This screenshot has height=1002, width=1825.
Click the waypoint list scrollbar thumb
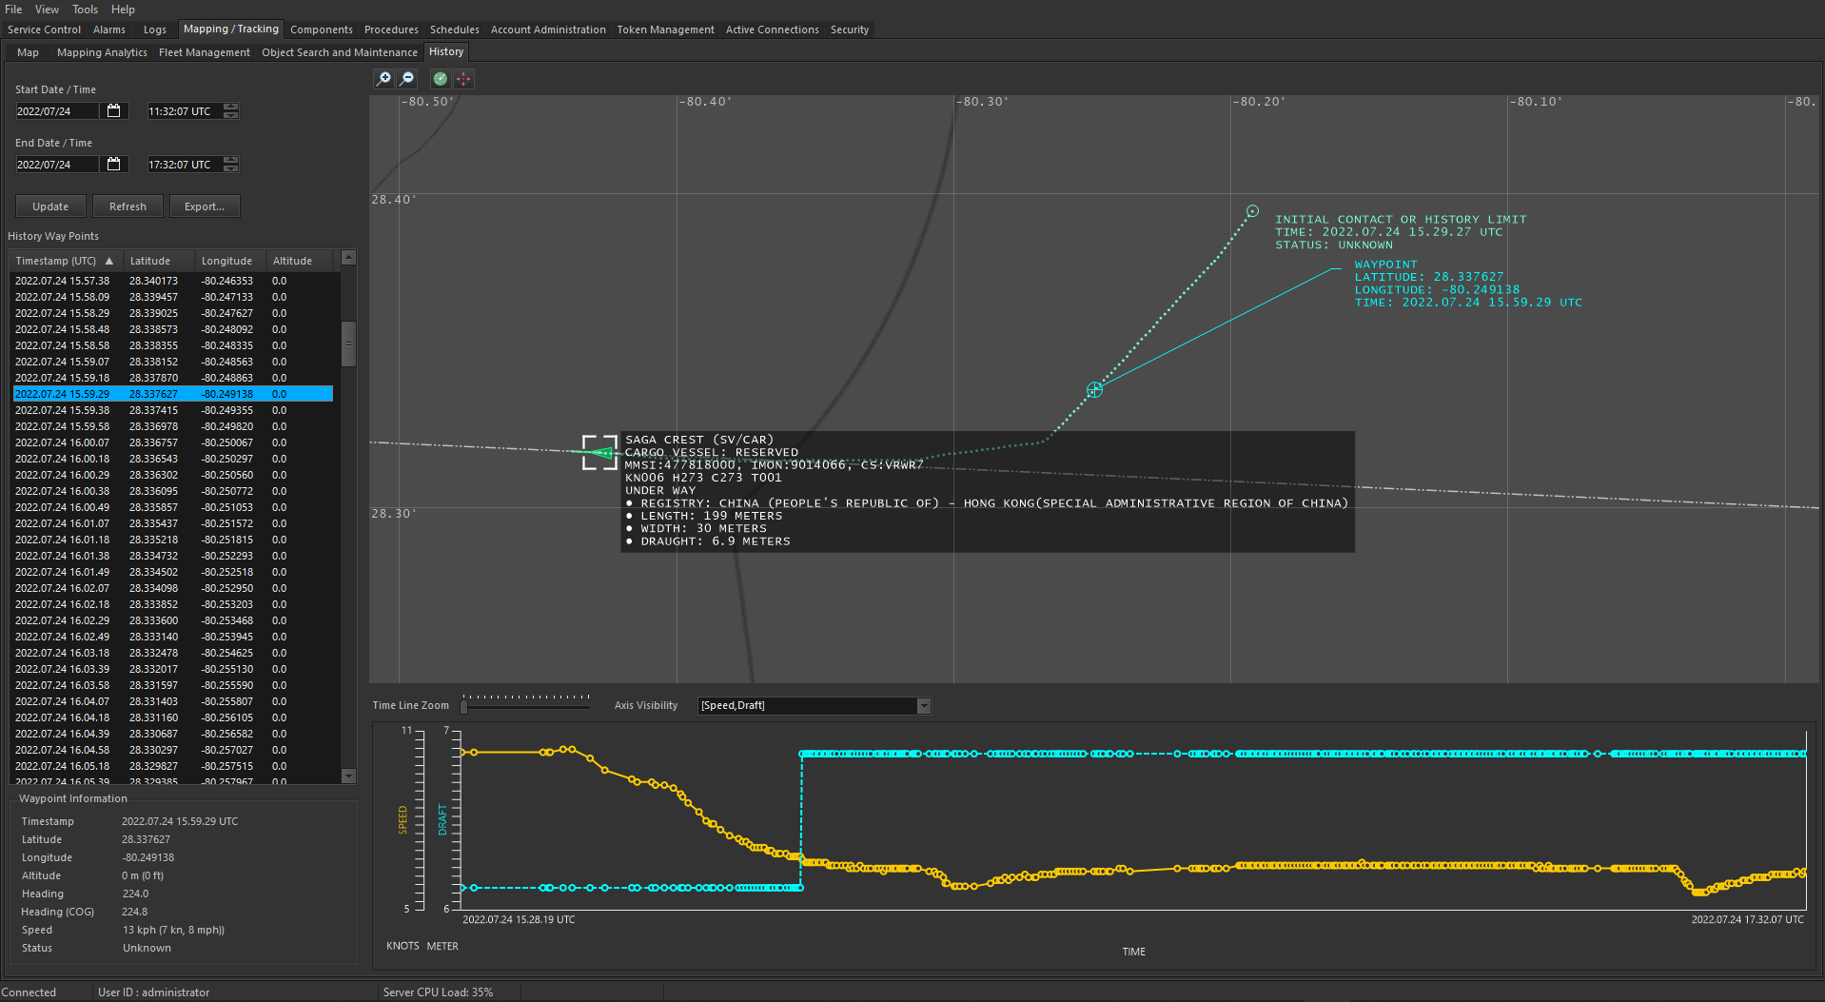(x=348, y=344)
